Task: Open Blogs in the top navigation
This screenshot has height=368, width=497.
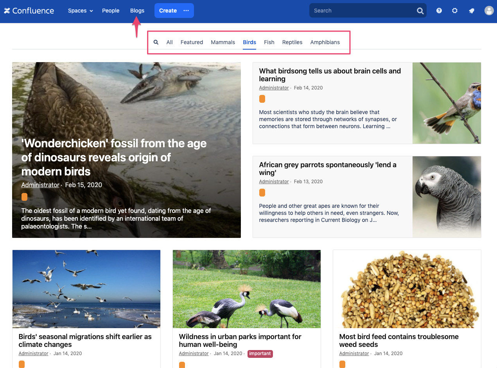Action: [x=137, y=11]
